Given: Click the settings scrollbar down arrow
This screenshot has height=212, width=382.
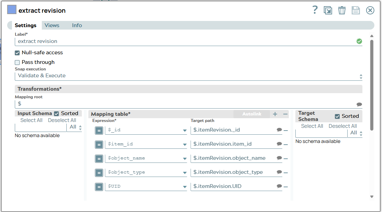Looking at the screenshot, I should point(372,197).
